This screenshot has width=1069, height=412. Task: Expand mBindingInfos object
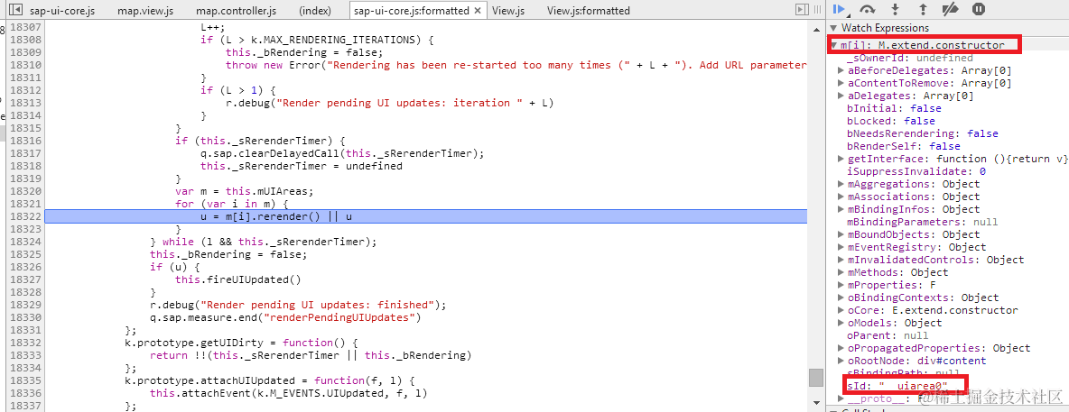coord(841,209)
